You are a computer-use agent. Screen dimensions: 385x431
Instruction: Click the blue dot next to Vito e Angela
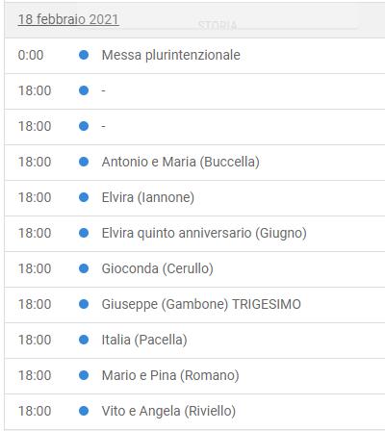pos(84,411)
